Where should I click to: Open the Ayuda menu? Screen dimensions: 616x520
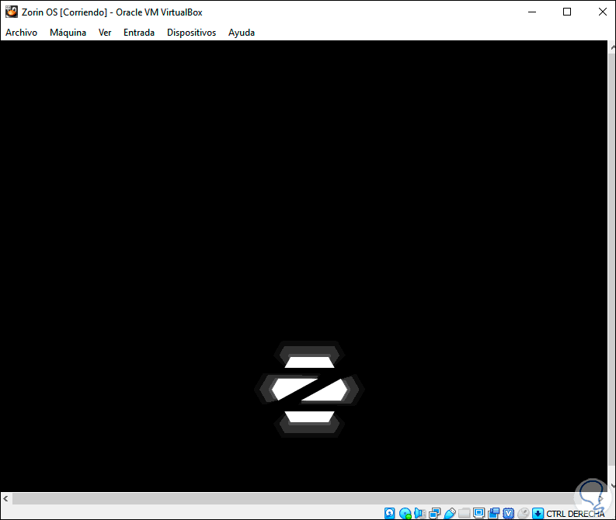pos(242,33)
